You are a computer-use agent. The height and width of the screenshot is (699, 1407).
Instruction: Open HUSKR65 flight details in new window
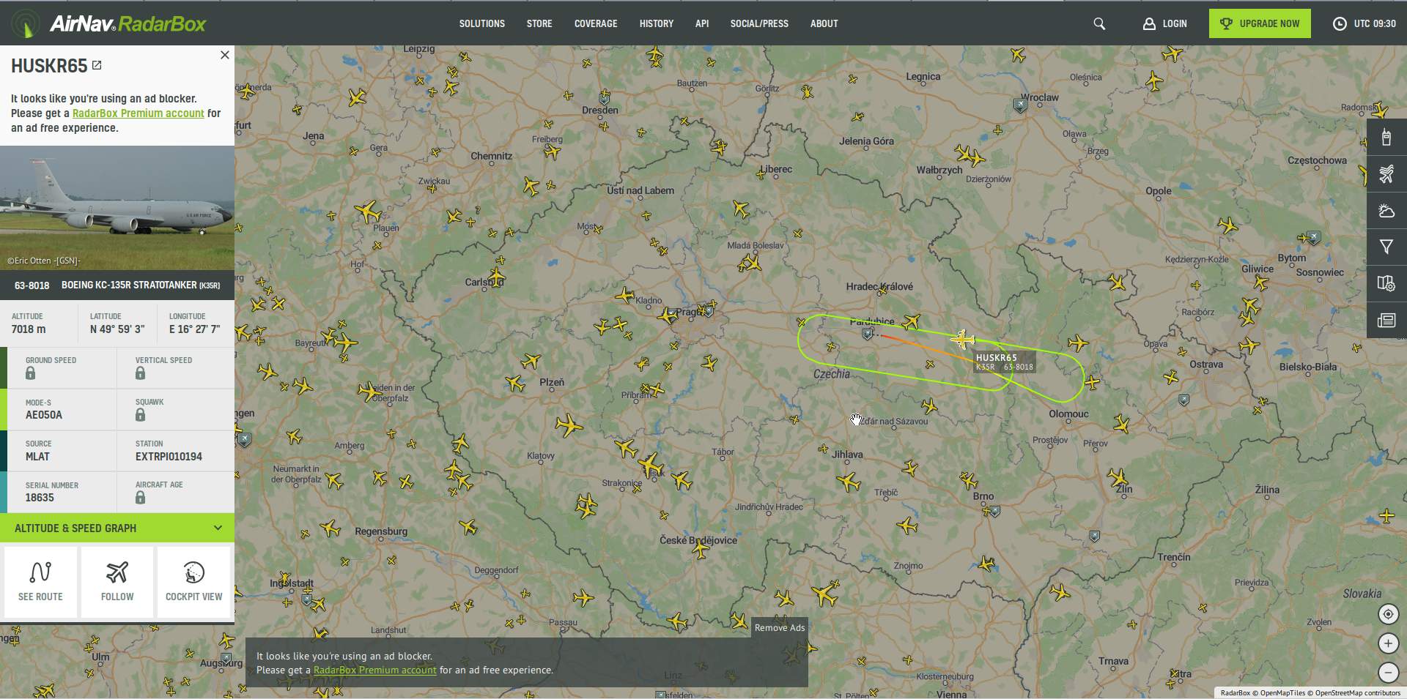97,66
